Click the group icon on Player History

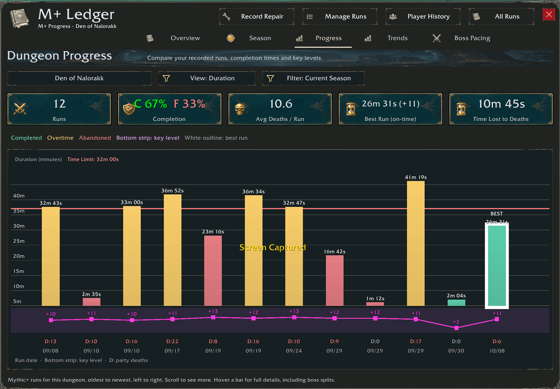393,17
